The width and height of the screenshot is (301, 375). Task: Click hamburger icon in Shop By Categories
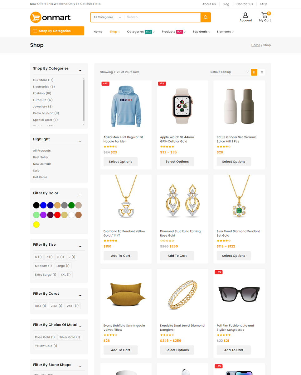coord(35,31)
